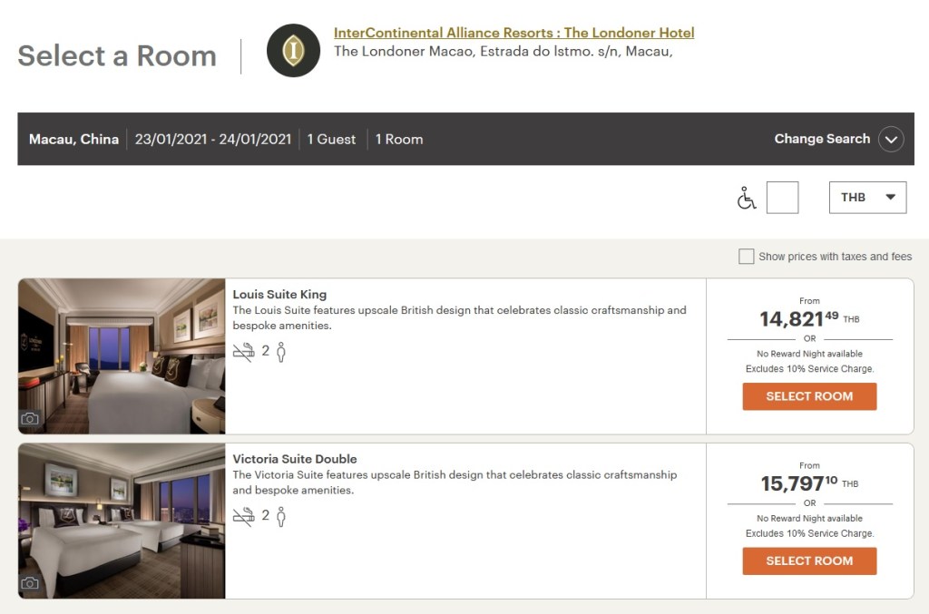Click the no-smoking icon for Louis Suite King
This screenshot has width=929, height=614.
coord(243,352)
